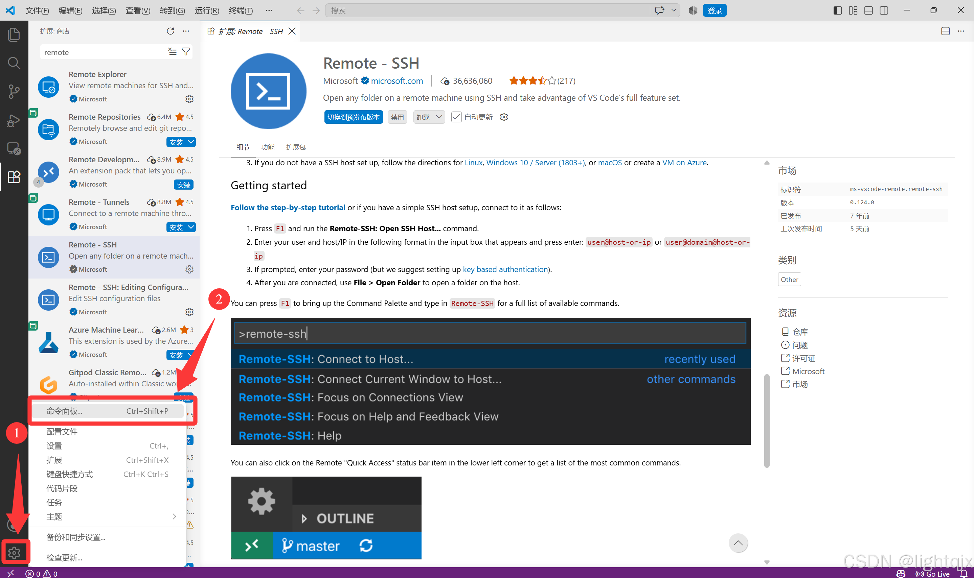This screenshot has height=578, width=974.
Task: Expand the Theme submenu arrow
Action: click(174, 516)
